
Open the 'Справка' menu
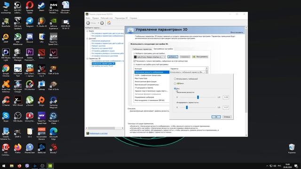tap(133, 18)
